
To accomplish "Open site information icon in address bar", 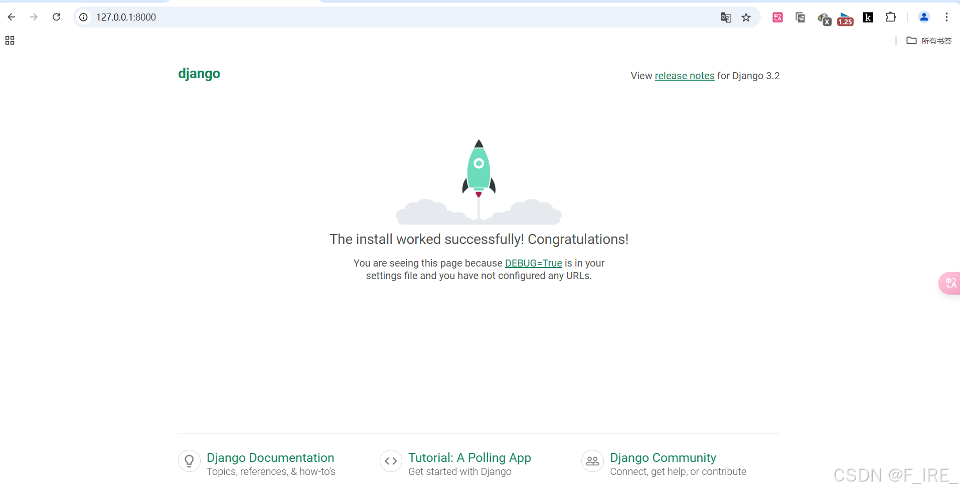I will coord(84,17).
